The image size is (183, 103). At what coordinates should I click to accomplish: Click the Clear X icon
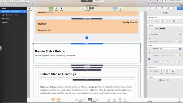[x=120, y=8]
